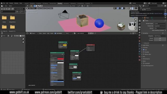Create new folder in file browser
167x94 pixels.
click(13, 9)
